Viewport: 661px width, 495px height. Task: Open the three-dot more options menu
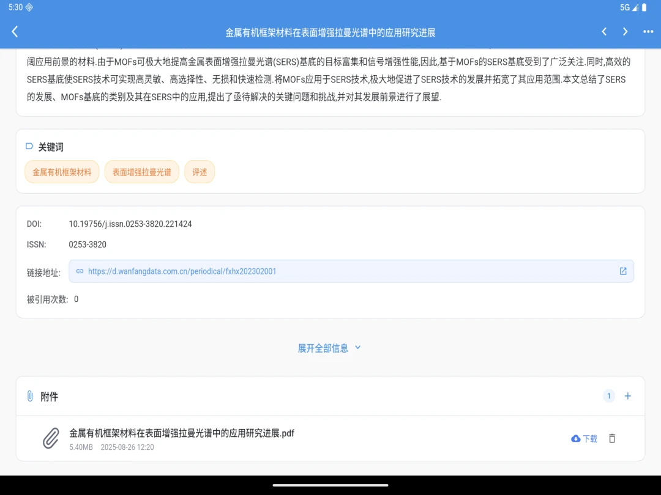[648, 32]
